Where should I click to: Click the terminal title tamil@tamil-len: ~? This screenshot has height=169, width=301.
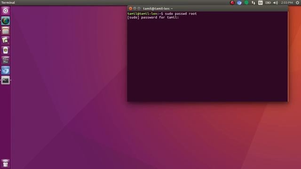point(158,8)
